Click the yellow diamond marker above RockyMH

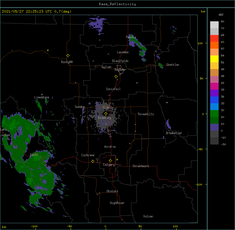tap(68, 55)
